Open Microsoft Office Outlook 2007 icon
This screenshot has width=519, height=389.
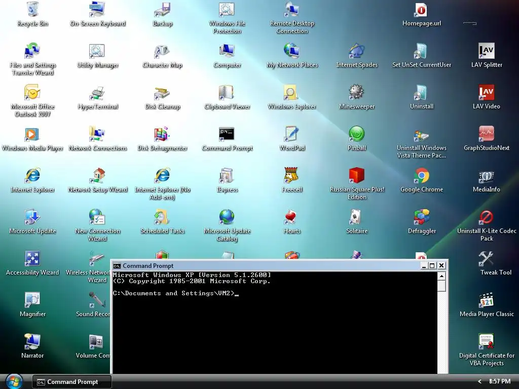pyautogui.click(x=32, y=92)
